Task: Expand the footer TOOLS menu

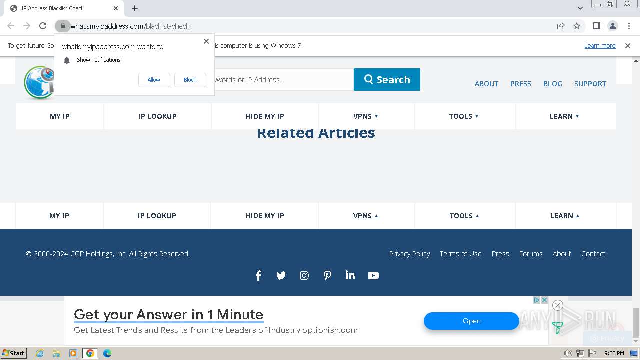Action: [464, 216]
